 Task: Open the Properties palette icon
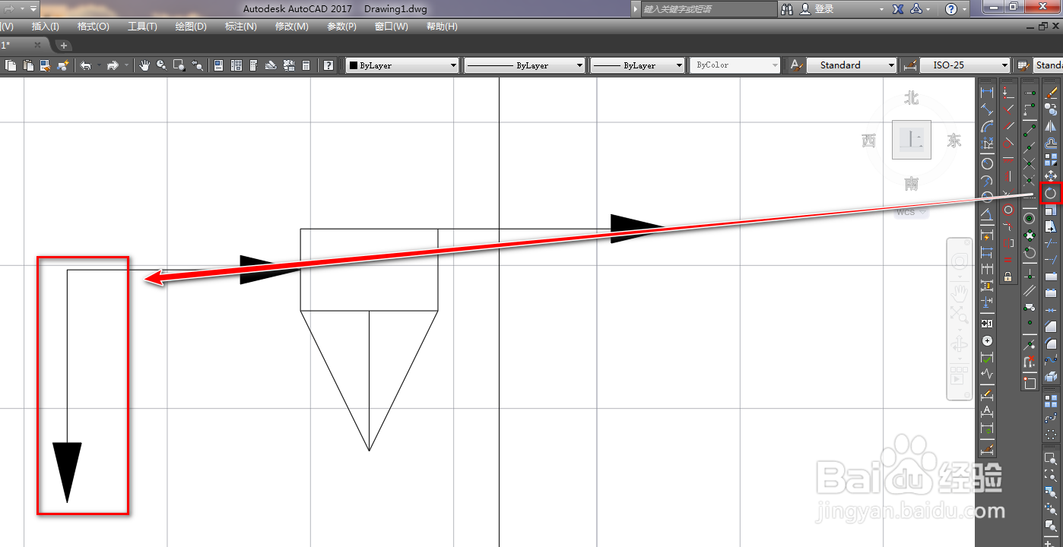click(218, 65)
